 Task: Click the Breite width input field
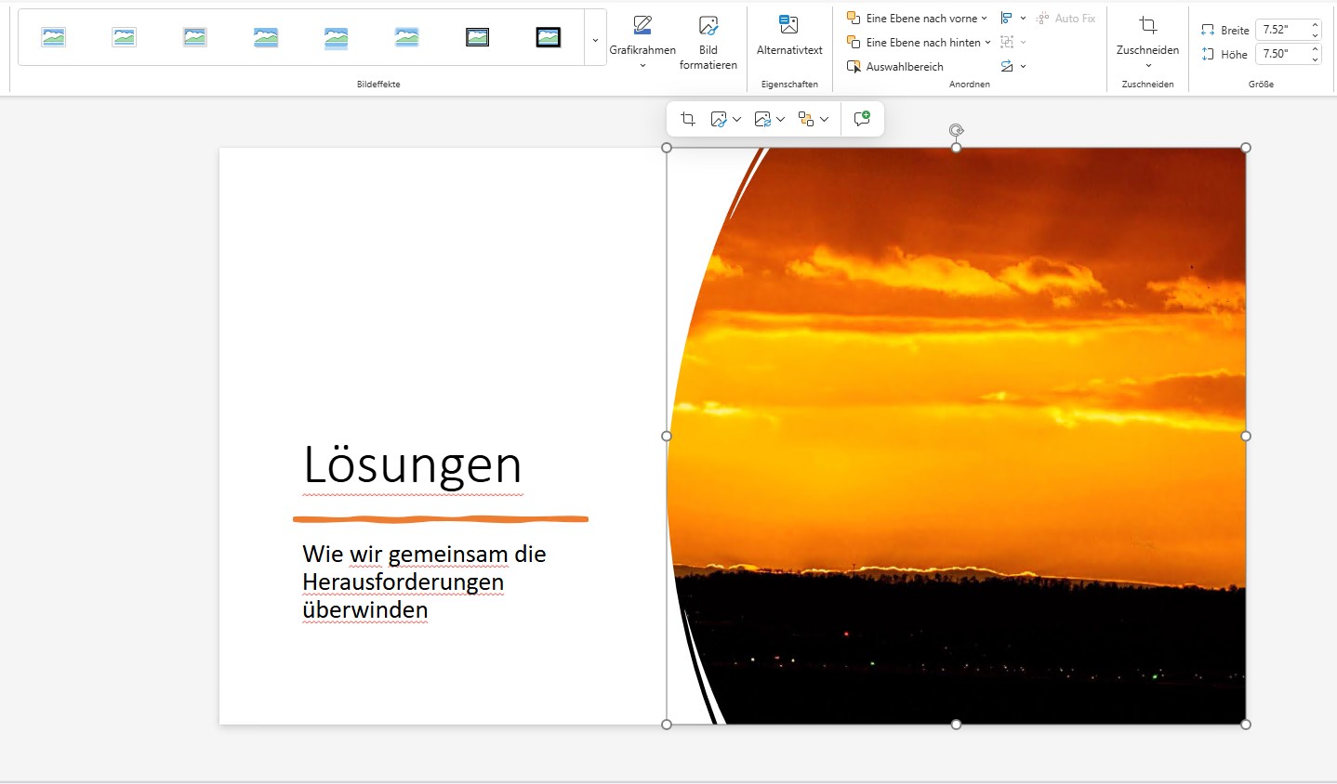pos(1281,30)
